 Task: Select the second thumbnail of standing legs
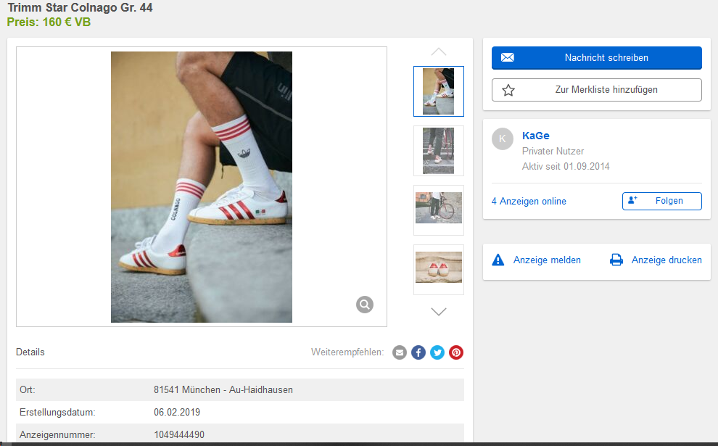438,151
